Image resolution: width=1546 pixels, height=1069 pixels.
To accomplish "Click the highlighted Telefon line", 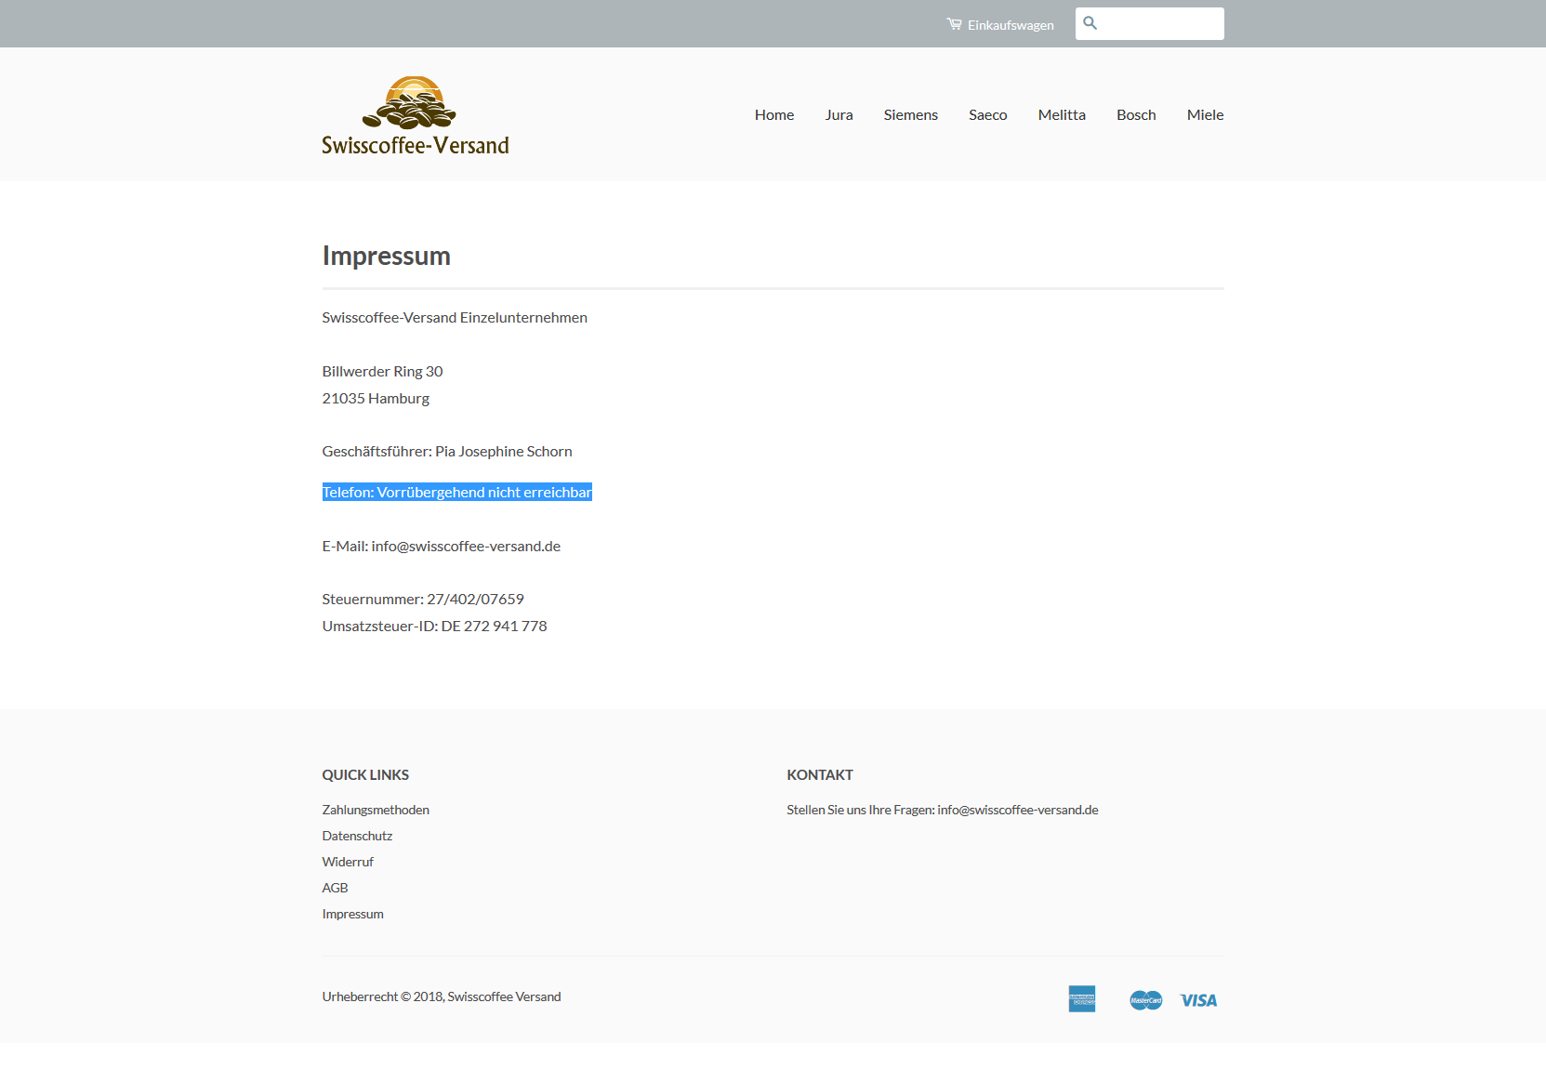I will pyautogui.click(x=456, y=493).
